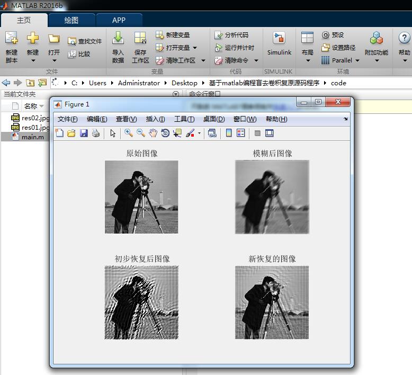The width and height of the screenshot is (412, 375).
Task: Select the Data Cursor tool
Action: pos(177,133)
